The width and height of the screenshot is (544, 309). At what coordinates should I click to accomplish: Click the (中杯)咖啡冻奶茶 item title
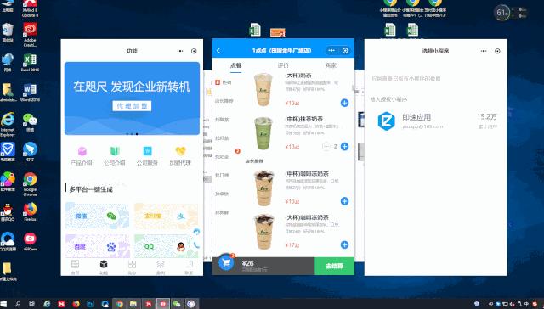click(307, 173)
